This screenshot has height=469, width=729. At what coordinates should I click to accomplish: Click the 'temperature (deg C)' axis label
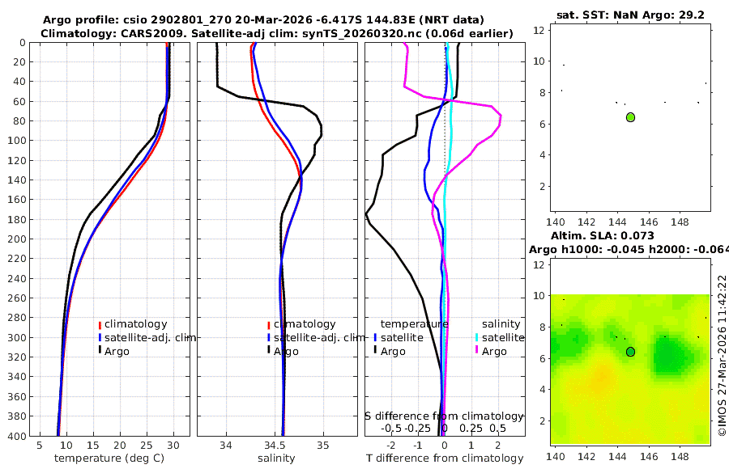click(x=109, y=458)
